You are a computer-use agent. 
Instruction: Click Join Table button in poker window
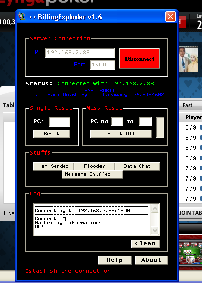click(x=190, y=213)
